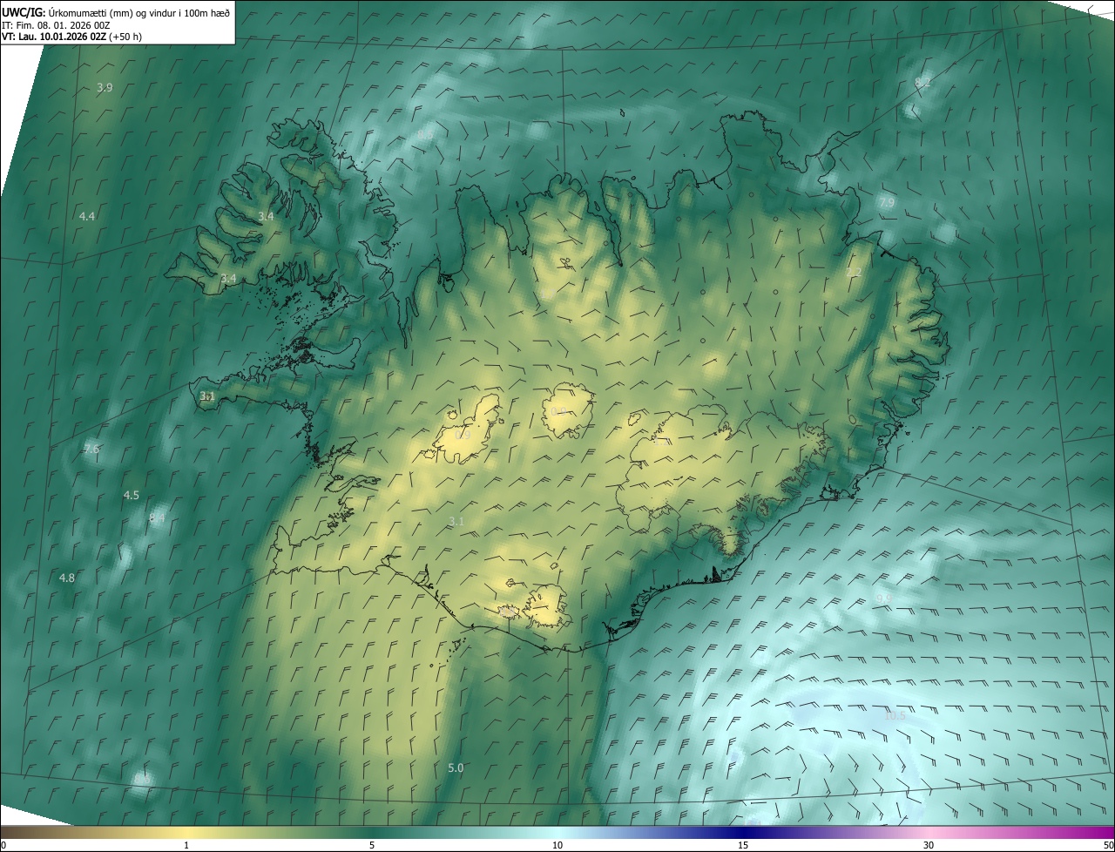The height and width of the screenshot is (852, 1115).
Task: Select the 8.4 value label
Action: click(x=157, y=518)
